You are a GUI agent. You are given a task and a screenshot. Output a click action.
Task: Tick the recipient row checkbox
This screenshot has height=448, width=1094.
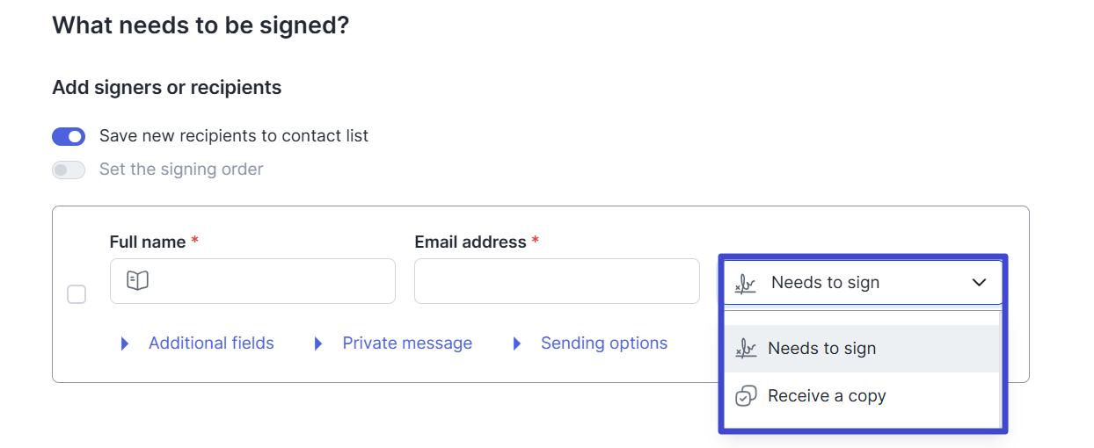pos(77,294)
